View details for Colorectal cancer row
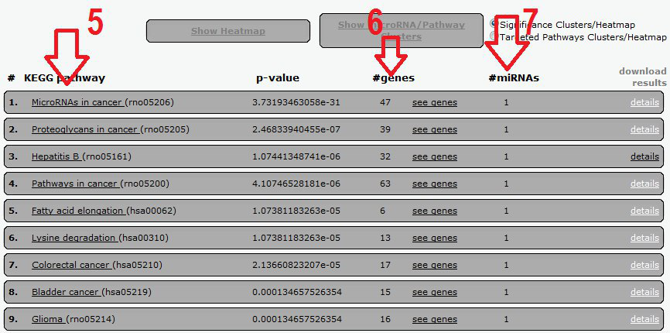670x333 pixels. [x=644, y=265]
